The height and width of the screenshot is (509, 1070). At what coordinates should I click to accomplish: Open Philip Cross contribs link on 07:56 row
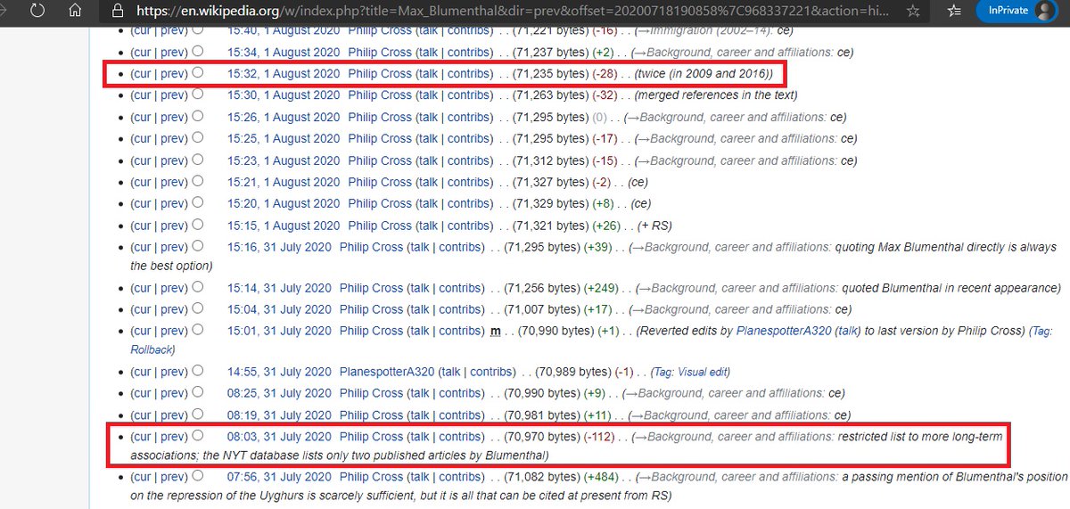coord(460,477)
